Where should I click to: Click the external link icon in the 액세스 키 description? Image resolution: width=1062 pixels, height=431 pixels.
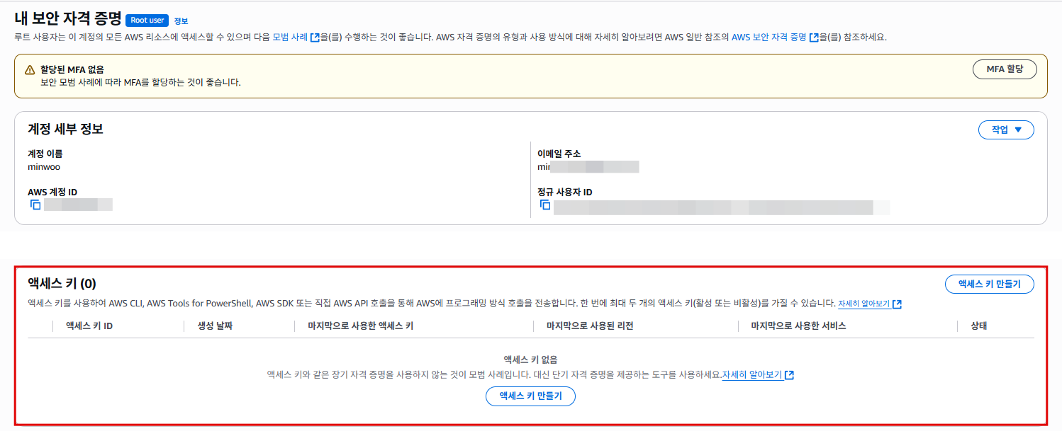[897, 304]
